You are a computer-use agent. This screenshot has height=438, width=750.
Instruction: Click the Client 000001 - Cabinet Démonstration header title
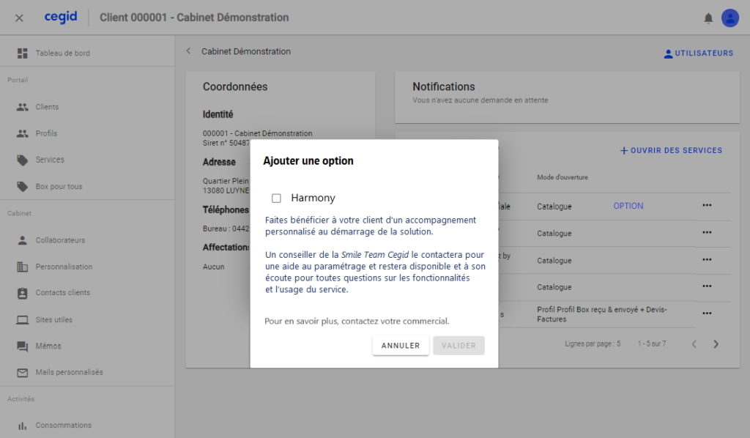pos(194,18)
